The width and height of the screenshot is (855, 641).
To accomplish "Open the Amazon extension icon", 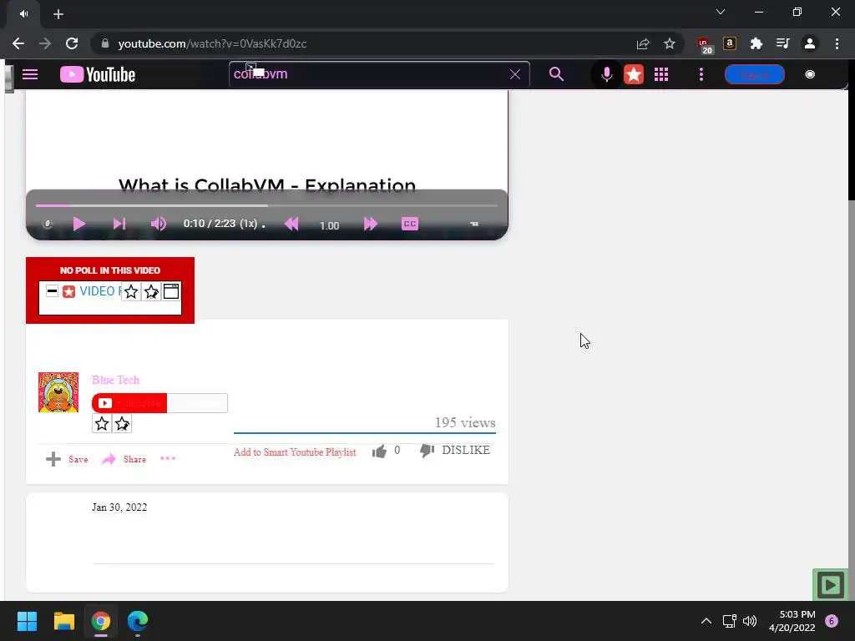I will (730, 43).
